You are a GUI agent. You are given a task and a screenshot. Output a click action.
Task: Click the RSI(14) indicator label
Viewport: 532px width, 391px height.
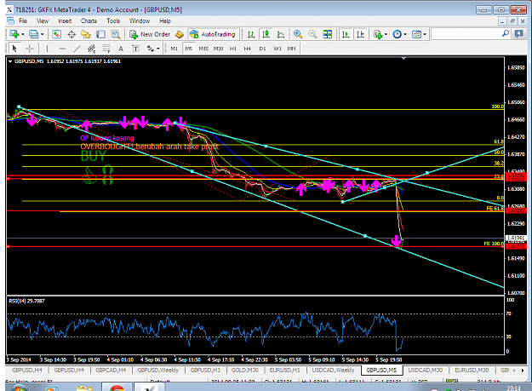tap(26, 301)
